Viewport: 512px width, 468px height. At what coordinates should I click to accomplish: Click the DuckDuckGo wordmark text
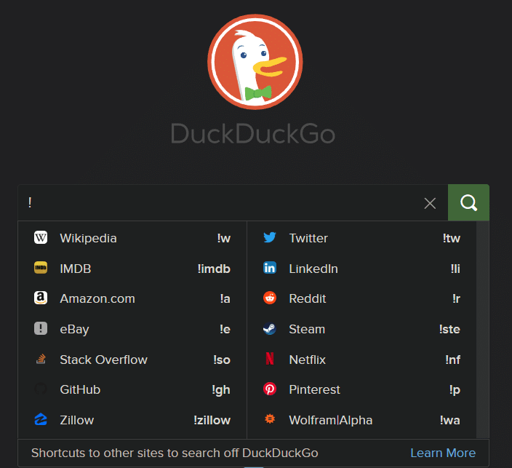[x=253, y=133]
